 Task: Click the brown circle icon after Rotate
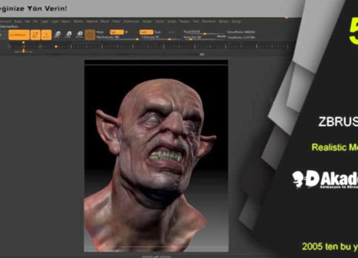pos(90,35)
